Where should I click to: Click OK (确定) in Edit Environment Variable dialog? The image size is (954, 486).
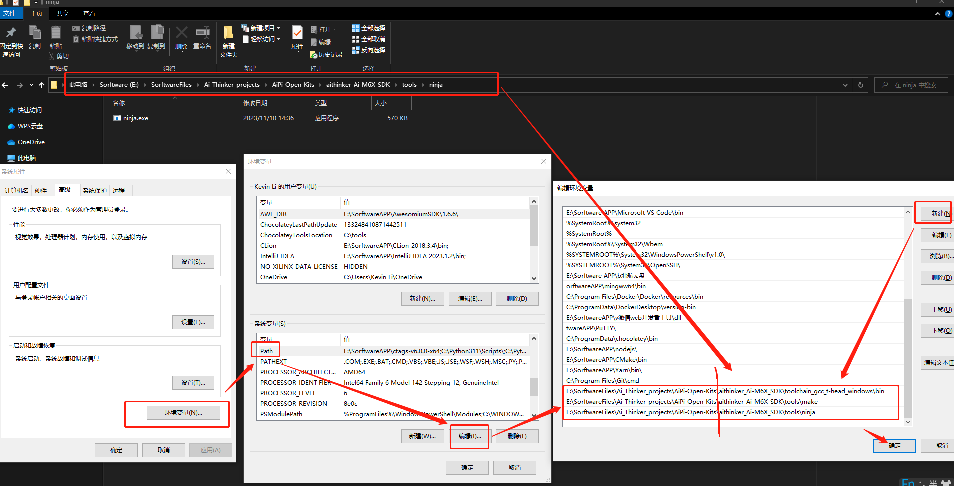tap(895, 446)
